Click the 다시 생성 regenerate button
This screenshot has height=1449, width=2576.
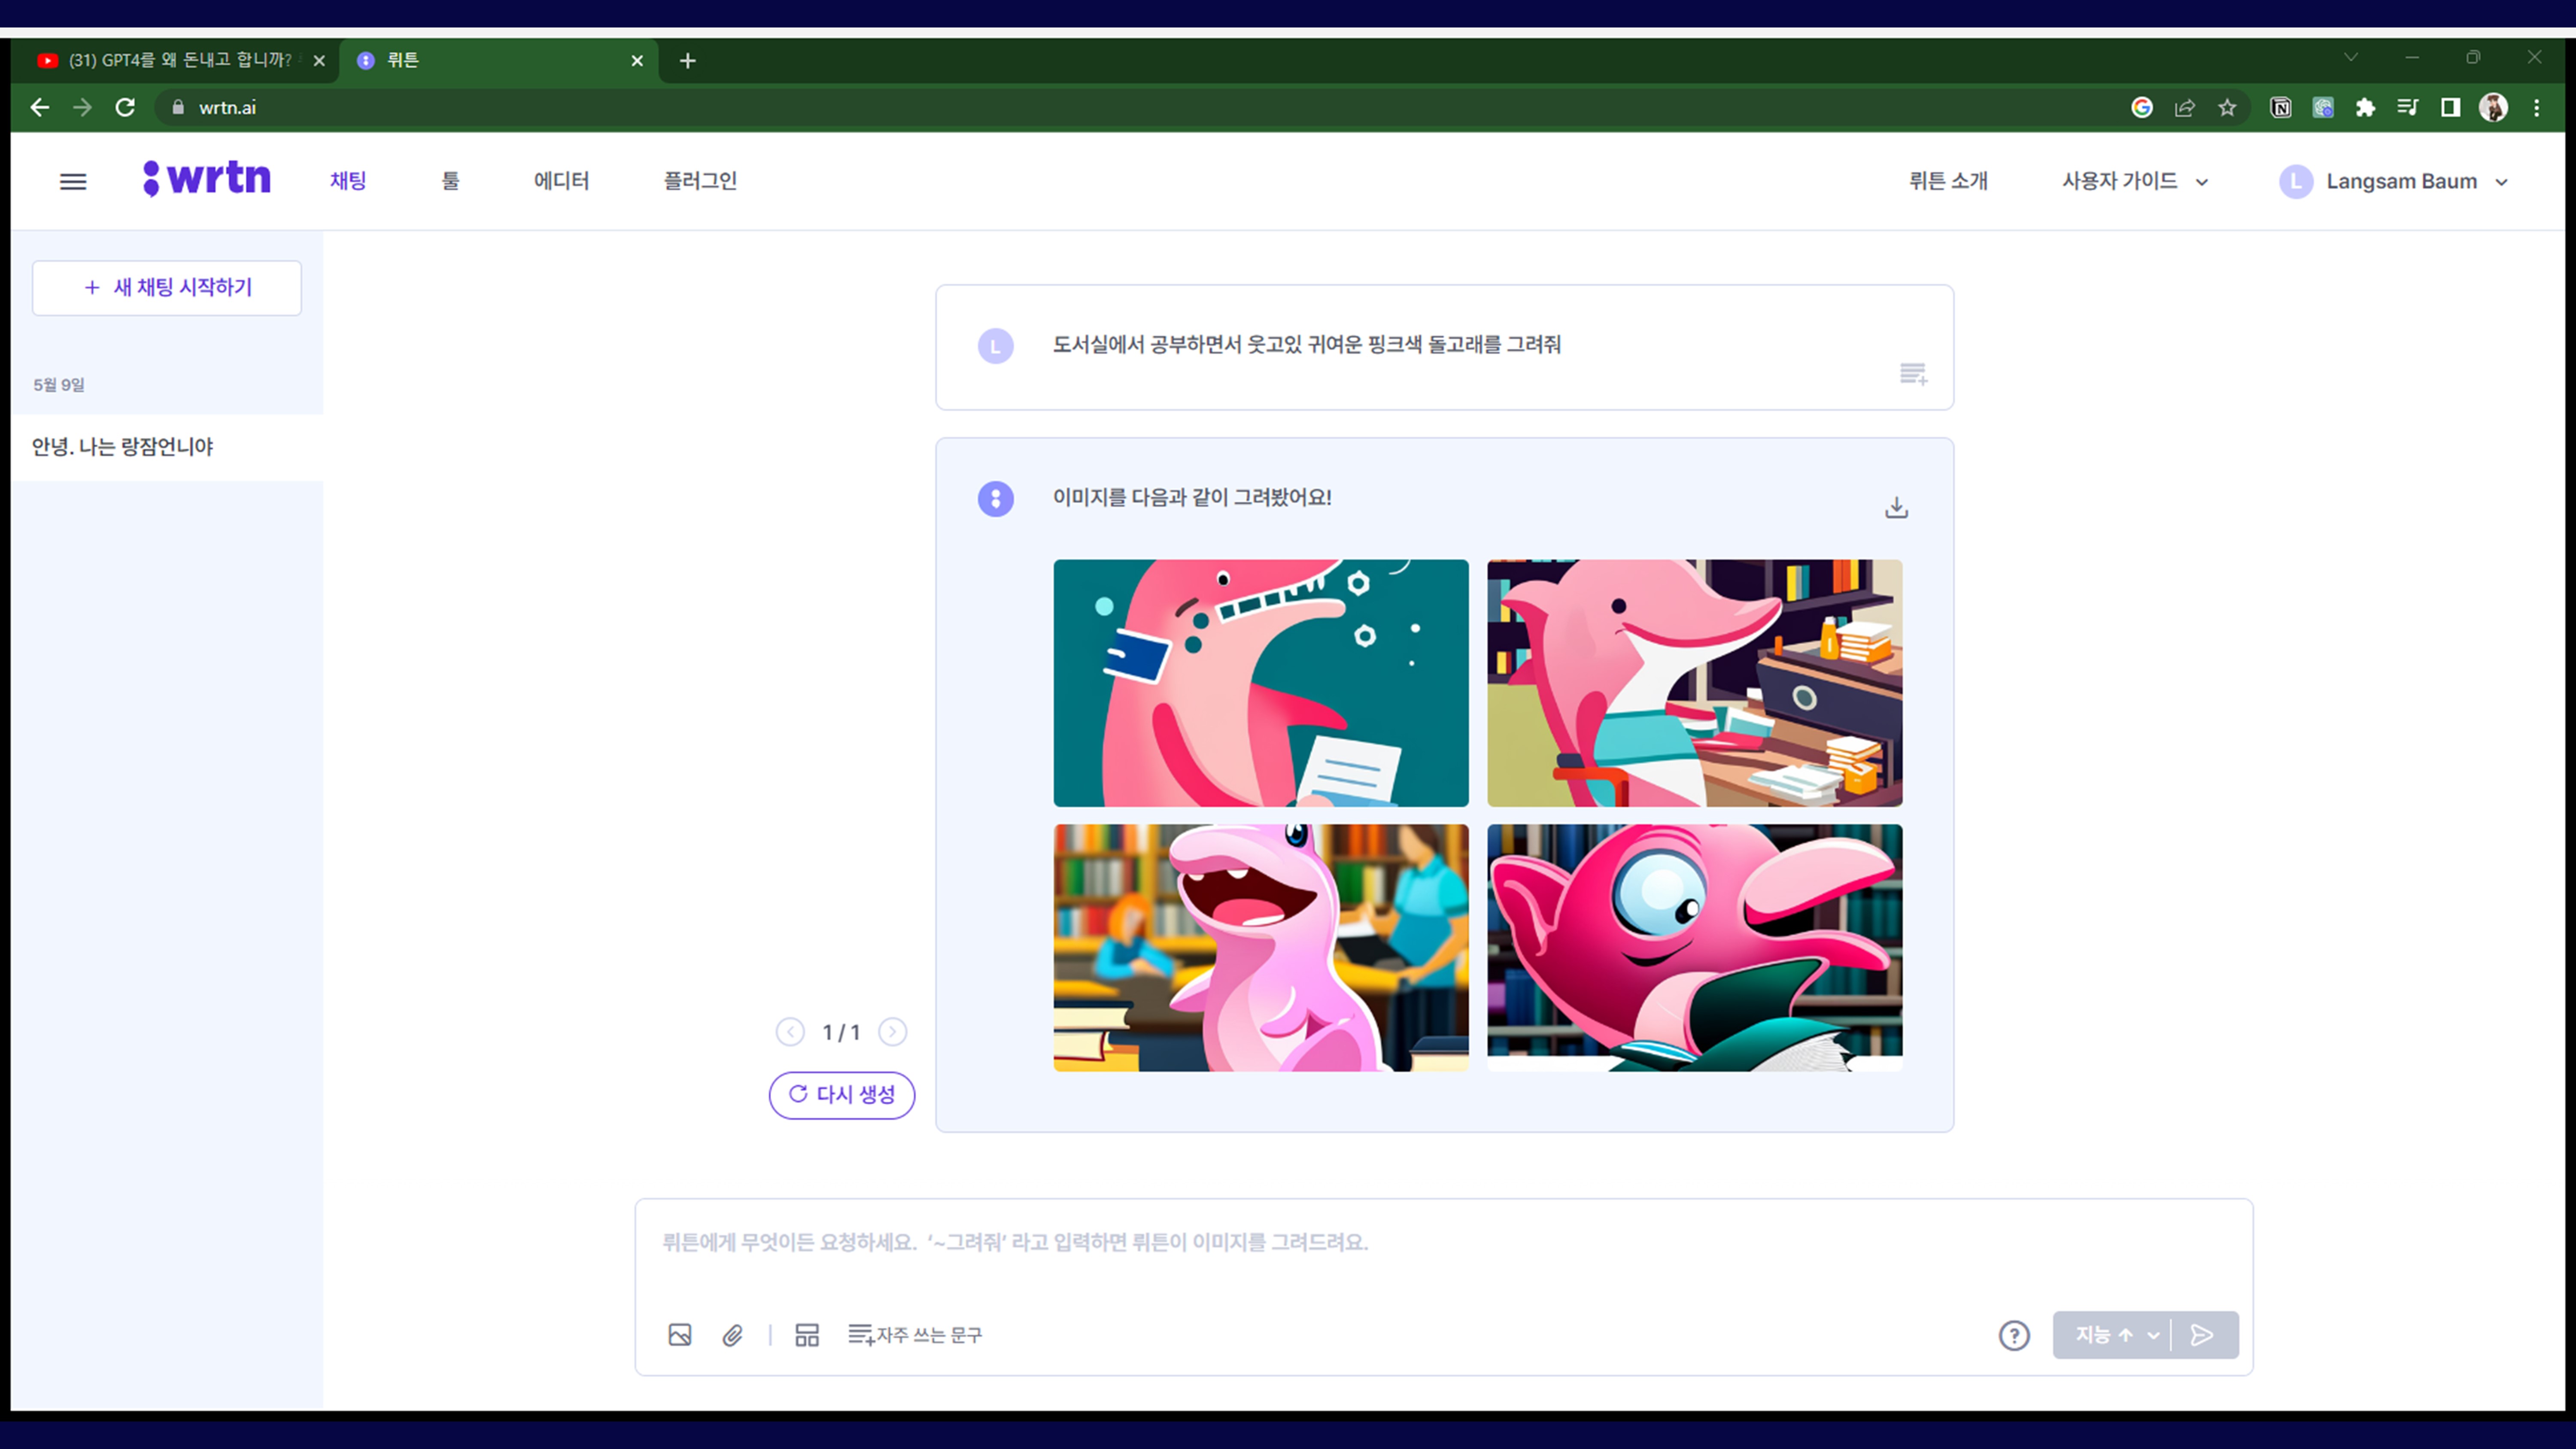coord(841,1095)
